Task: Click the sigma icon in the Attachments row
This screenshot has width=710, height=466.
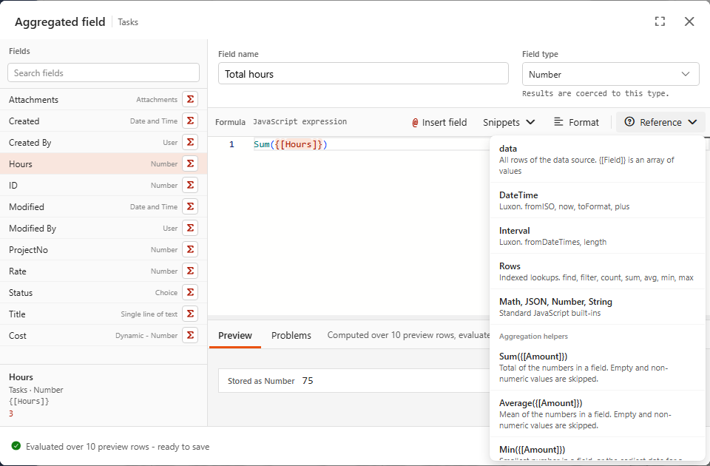Action: (190, 99)
